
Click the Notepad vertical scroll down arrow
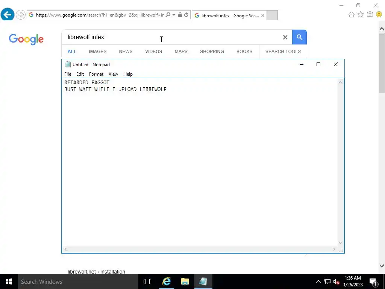click(341, 243)
